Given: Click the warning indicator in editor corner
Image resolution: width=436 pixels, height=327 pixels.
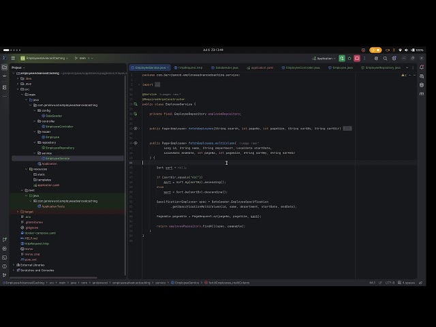Looking at the screenshot, I should tap(404, 75).
